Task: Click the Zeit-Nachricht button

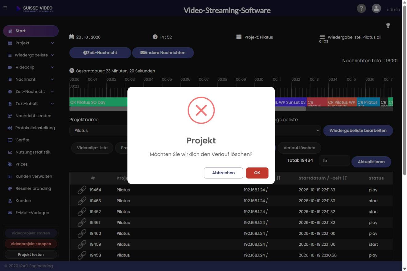Action: [x=100, y=53]
